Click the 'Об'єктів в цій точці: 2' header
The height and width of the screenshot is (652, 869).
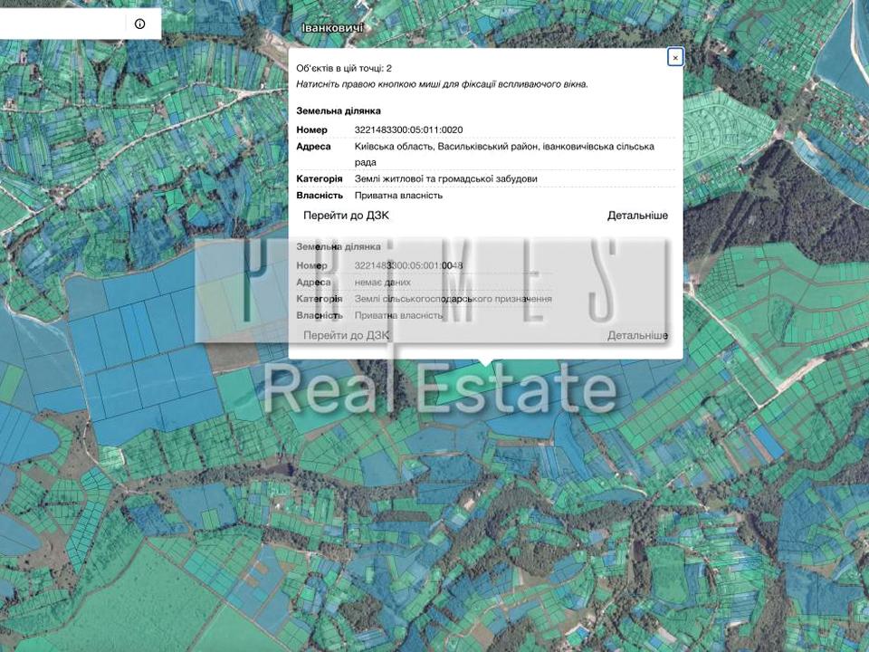(344, 68)
